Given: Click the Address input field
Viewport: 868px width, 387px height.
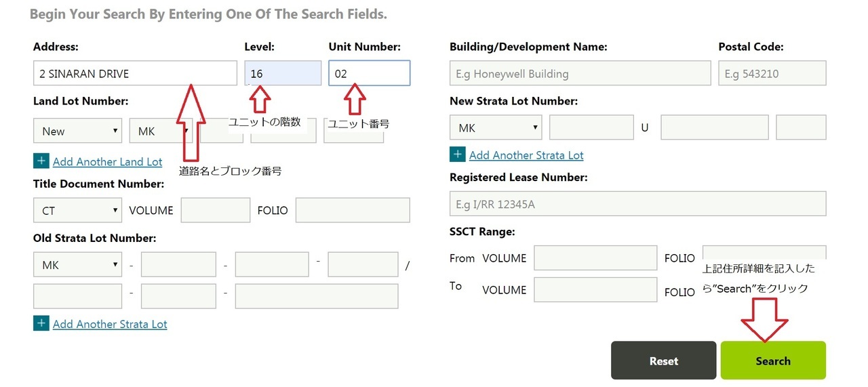Looking at the screenshot, I should pos(135,73).
